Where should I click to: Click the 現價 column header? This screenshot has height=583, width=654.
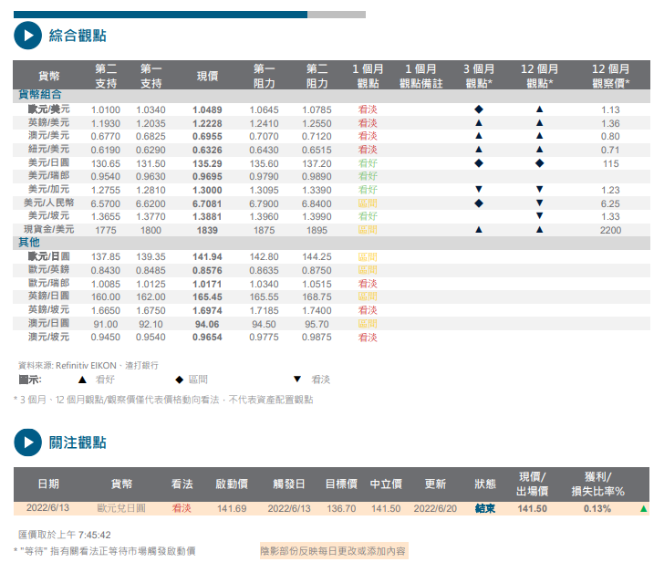tap(207, 76)
